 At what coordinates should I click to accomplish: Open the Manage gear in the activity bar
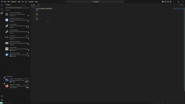coord(2,100)
